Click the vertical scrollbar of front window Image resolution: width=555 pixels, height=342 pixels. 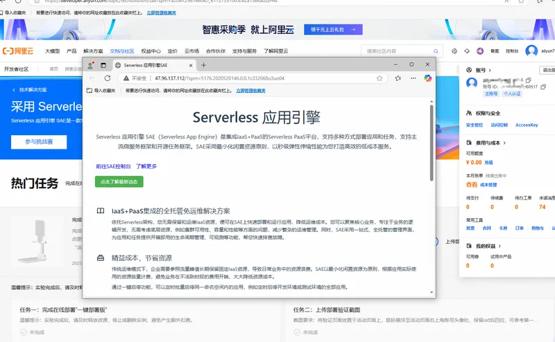pyautogui.click(x=432, y=143)
